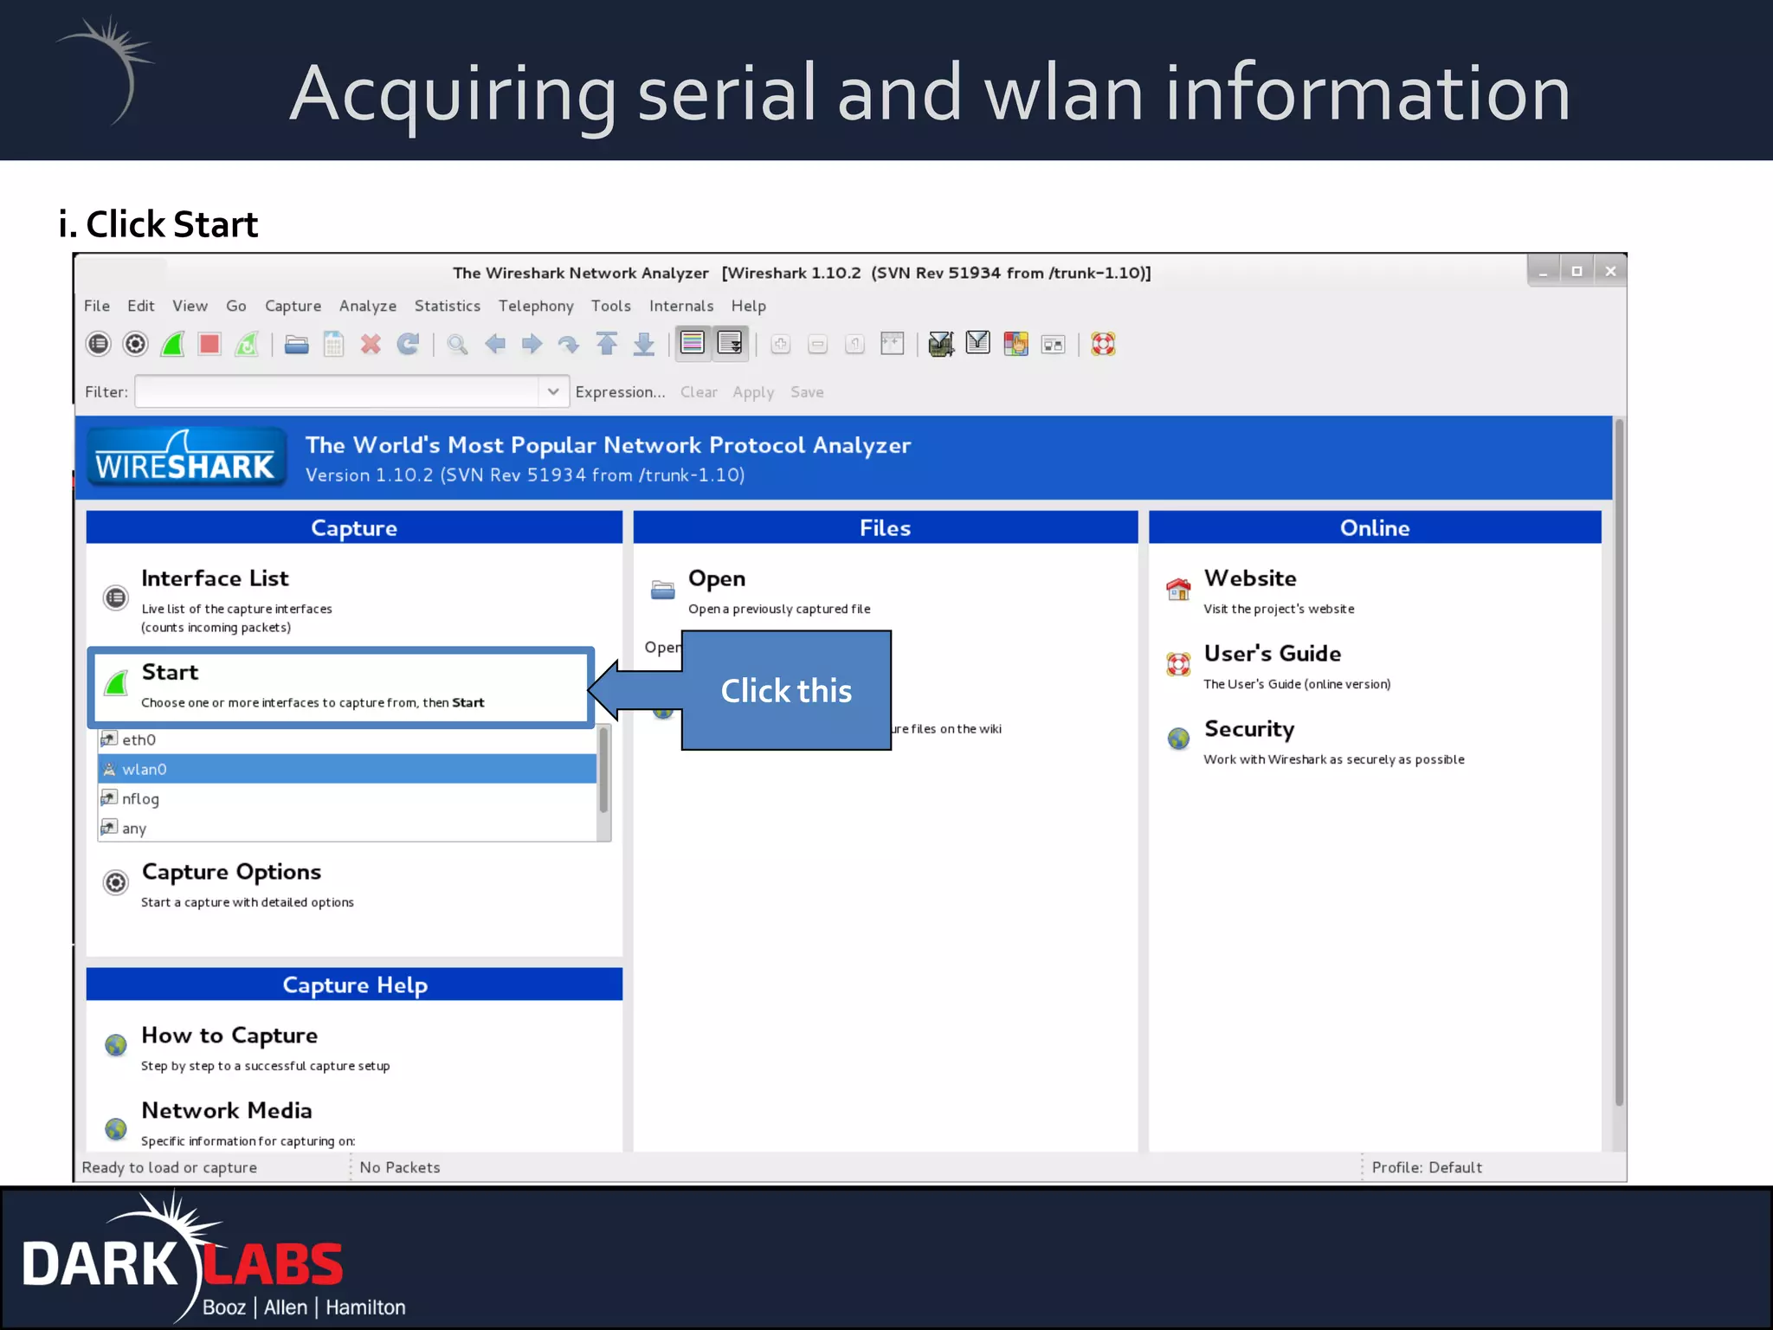Select eth0 in the interface list
The height and width of the screenshot is (1330, 1773).
pyautogui.click(x=347, y=739)
